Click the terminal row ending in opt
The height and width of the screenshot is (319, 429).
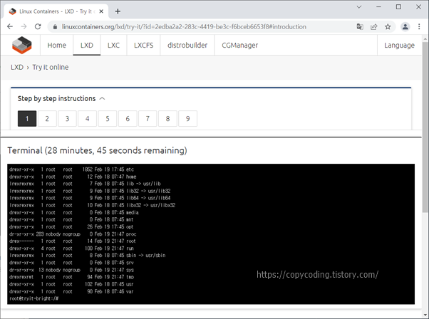pyautogui.click(x=71, y=226)
